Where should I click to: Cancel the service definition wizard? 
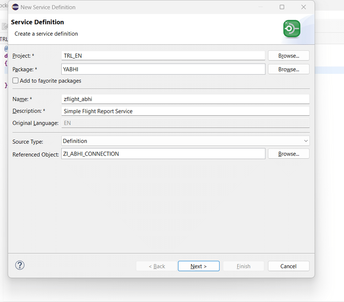288,266
